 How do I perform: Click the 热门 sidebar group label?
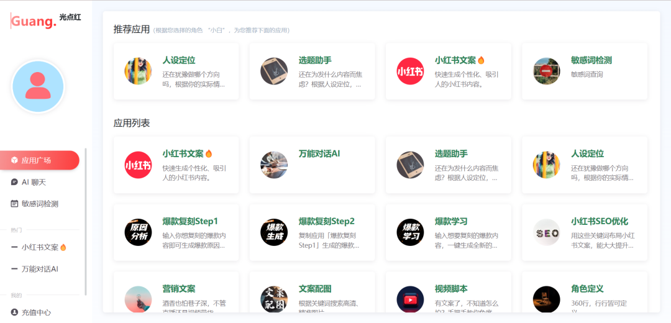[x=16, y=230]
